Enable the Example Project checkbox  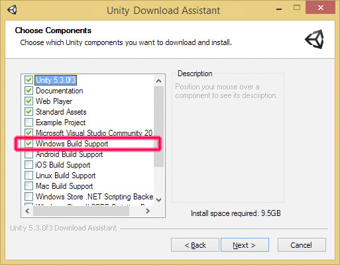coord(28,122)
